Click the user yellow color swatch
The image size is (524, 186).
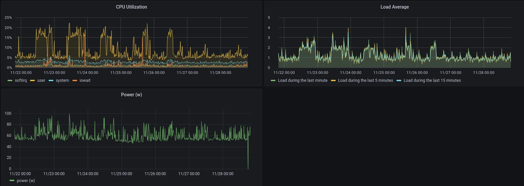32,80
